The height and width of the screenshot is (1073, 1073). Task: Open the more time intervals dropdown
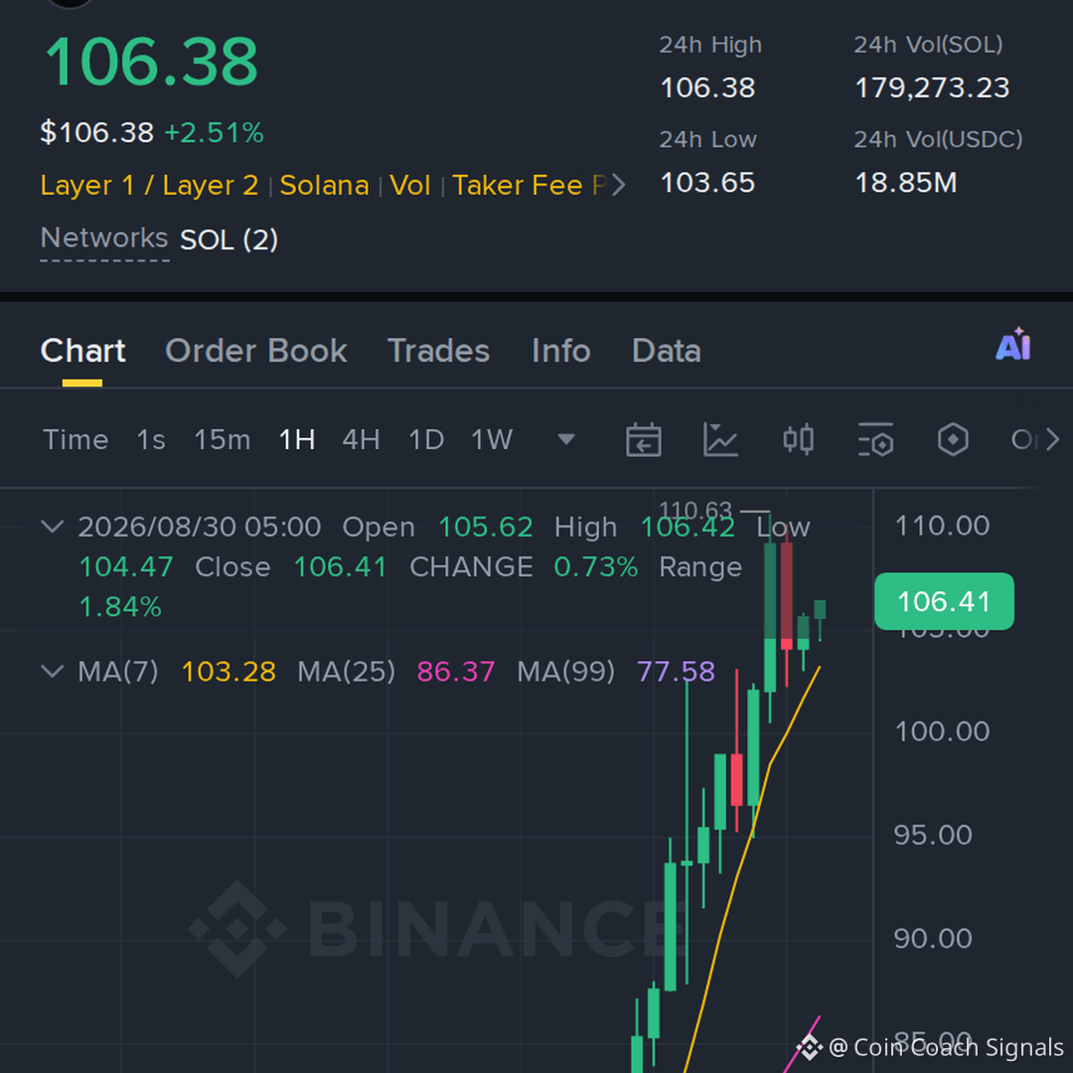(566, 439)
